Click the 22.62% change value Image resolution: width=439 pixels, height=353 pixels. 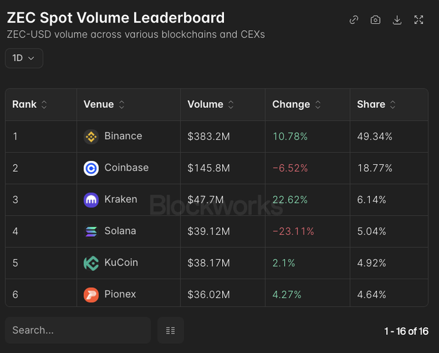coord(290,200)
